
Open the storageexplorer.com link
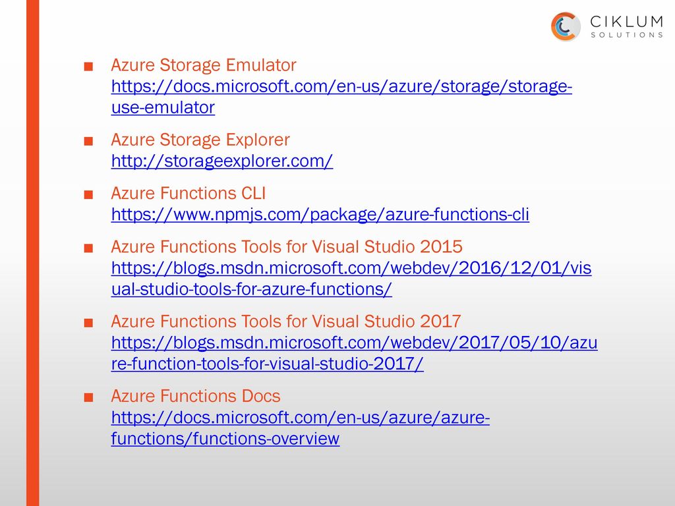coord(221,161)
